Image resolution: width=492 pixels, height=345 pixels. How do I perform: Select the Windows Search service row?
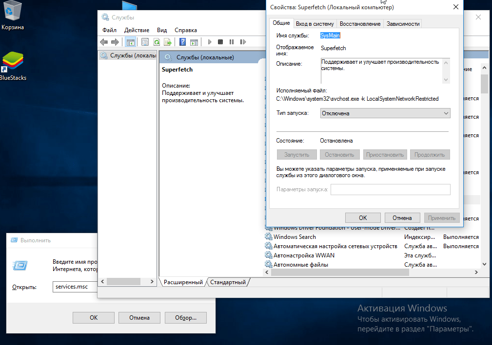[x=295, y=237]
